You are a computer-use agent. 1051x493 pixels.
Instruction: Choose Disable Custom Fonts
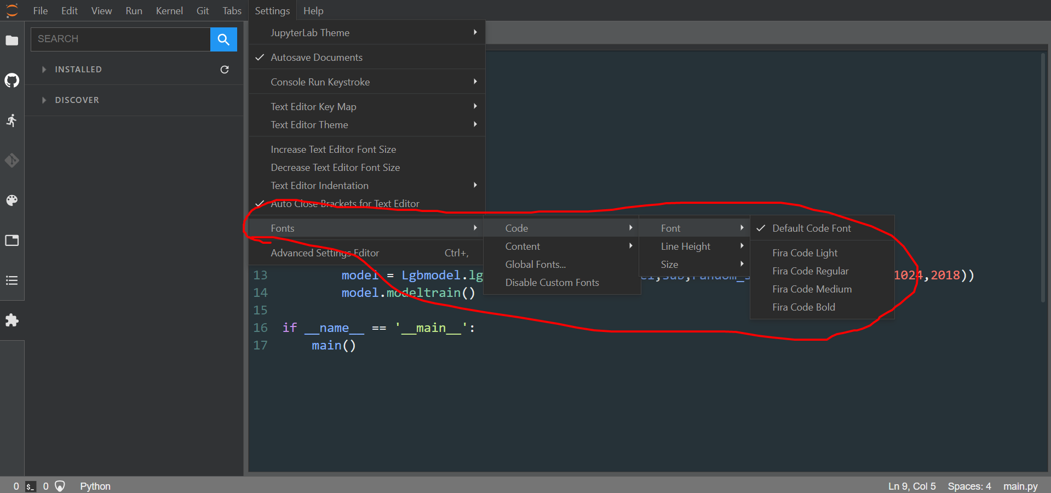point(562,283)
